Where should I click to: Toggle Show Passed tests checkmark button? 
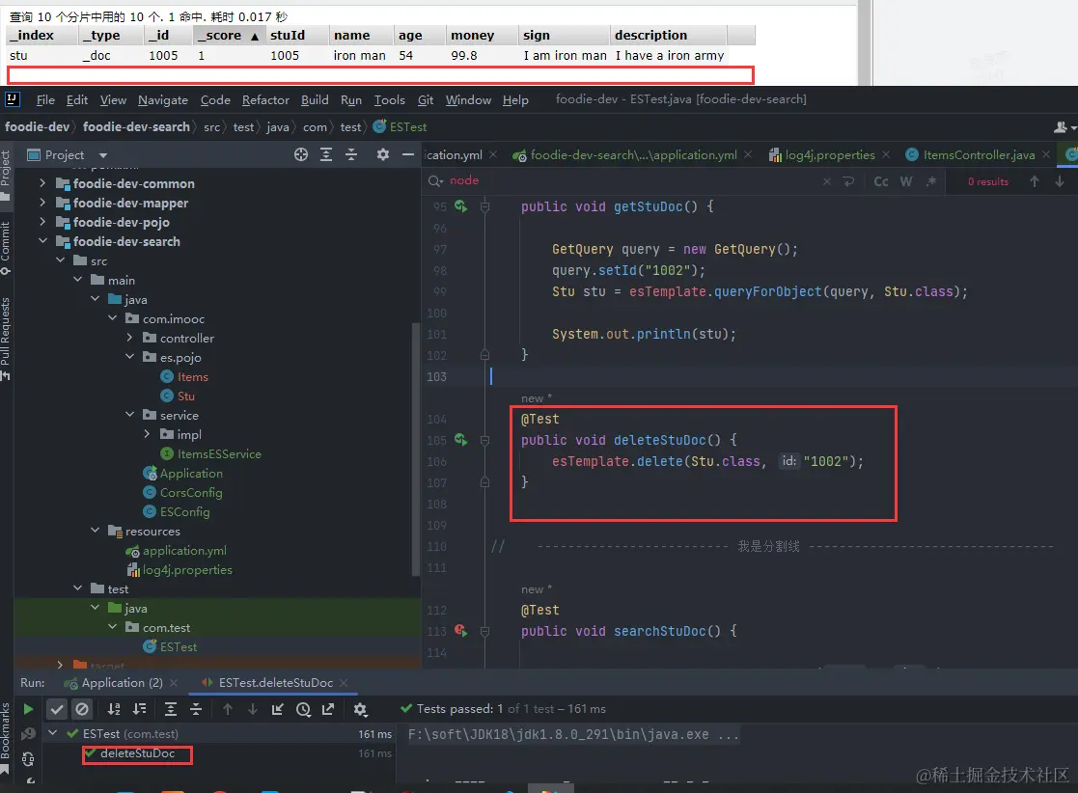(x=57, y=709)
